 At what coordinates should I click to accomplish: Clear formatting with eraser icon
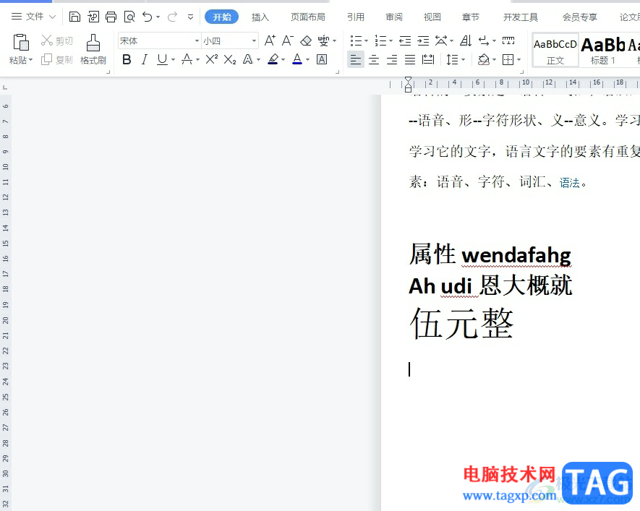[x=306, y=40]
